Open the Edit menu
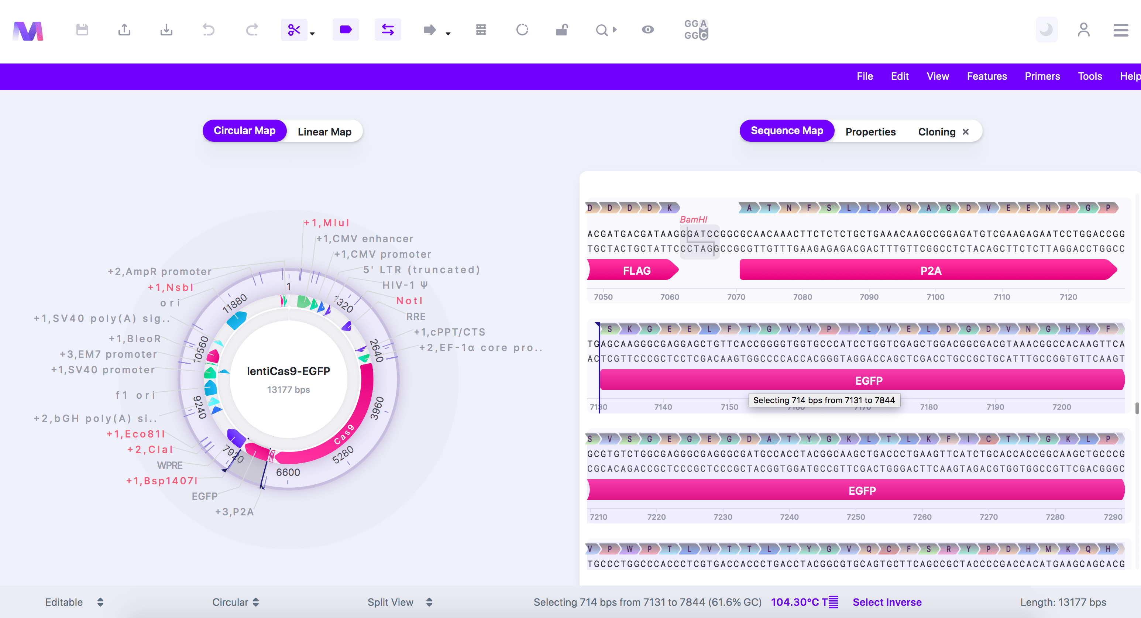Viewport: 1141px width, 618px height. pyautogui.click(x=900, y=76)
